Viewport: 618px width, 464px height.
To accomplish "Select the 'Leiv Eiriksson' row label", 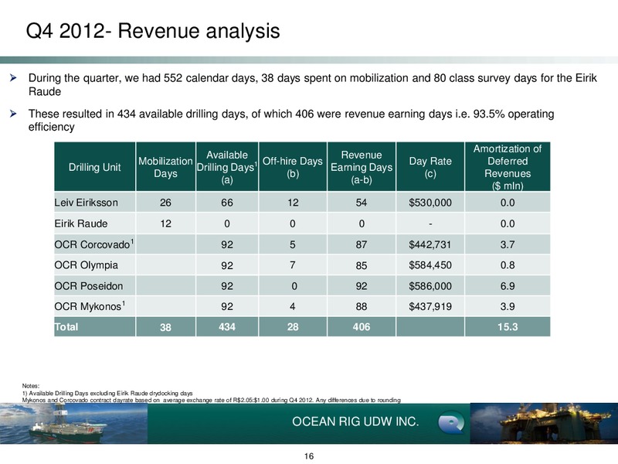I will 86,203.
